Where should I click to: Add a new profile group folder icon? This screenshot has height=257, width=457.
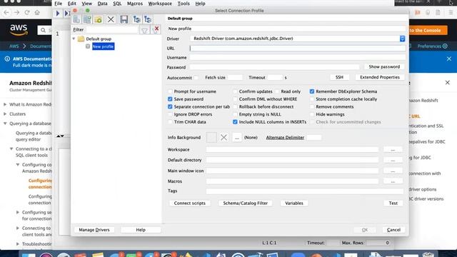pos(99,19)
